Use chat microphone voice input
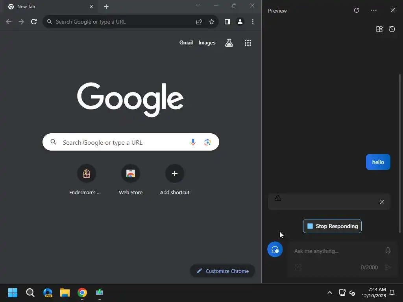 [x=388, y=250]
